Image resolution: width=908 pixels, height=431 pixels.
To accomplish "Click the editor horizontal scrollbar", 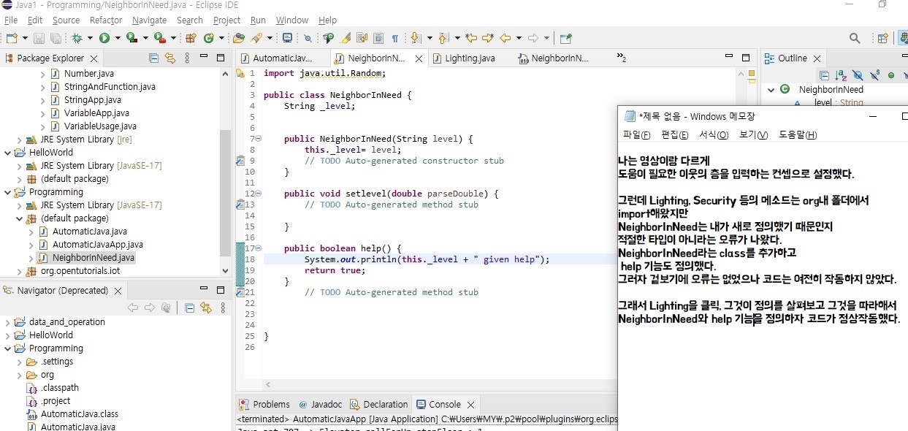I will pyautogui.click(x=438, y=384).
